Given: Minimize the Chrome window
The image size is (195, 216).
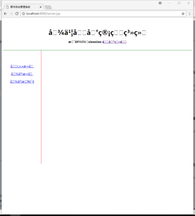Looking at the screenshot, I should point(170,3).
